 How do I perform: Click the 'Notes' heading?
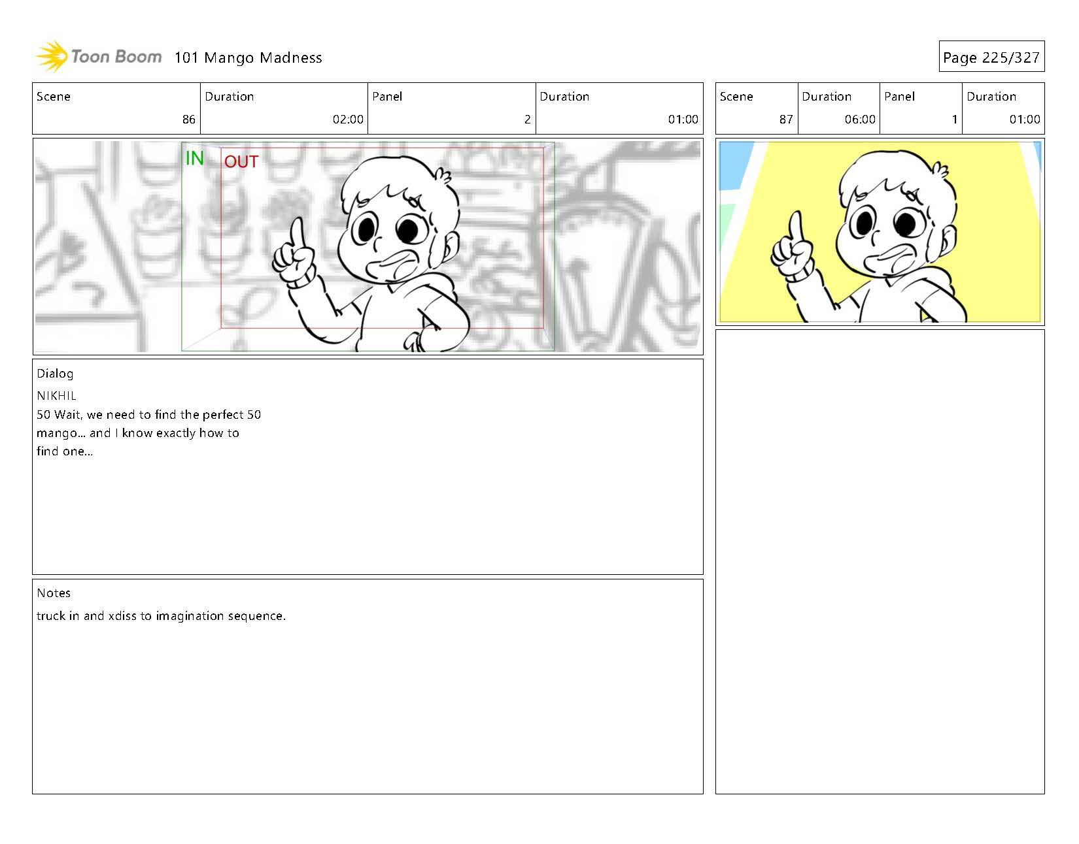coord(54,593)
